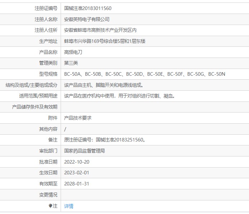Select model list starting with BC-50A
The height and width of the screenshot is (214, 249).
coord(145,74)
